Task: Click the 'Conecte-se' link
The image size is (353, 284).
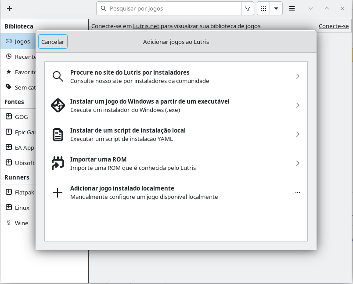Action: click(x=334, y=26)
